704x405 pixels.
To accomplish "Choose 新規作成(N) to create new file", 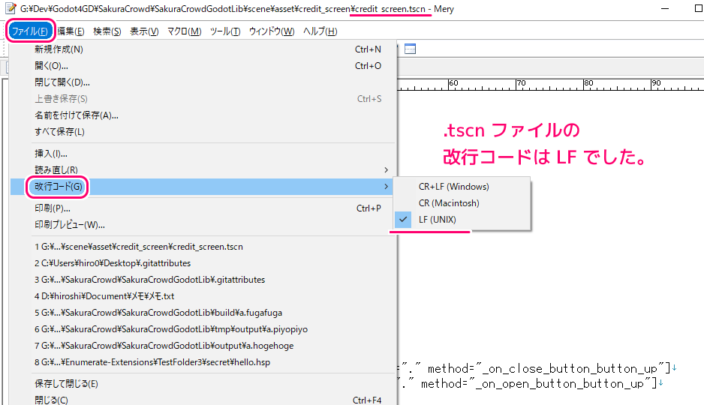I will tap(59, 49).
